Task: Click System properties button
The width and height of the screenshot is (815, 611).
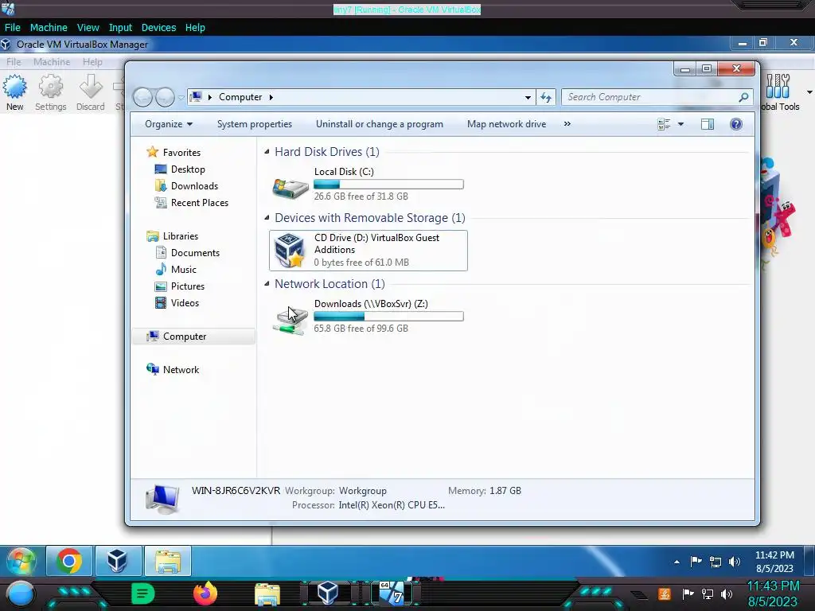Action: [254, 124]
